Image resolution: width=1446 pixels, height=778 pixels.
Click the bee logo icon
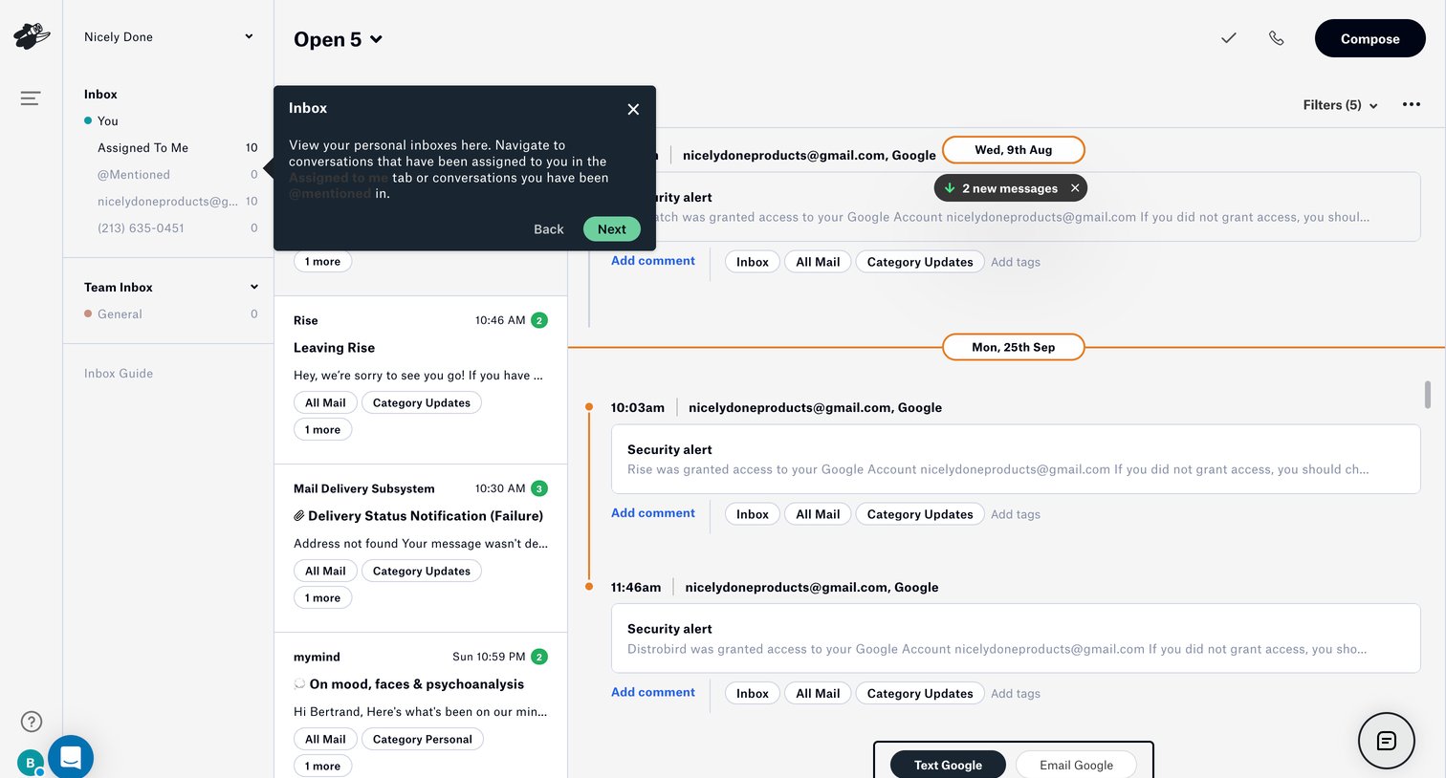point(32,36)
